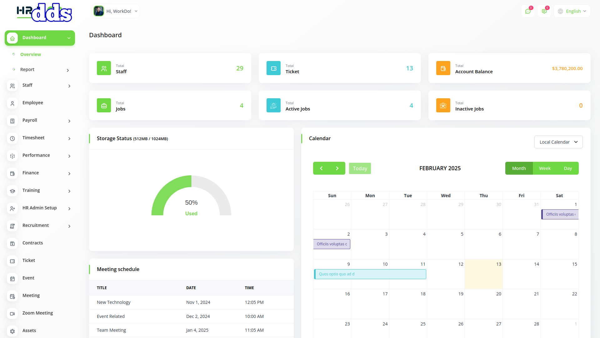Click the Account Balance wallet icon
The image size is (600, 338).
(x=443, y=68)
